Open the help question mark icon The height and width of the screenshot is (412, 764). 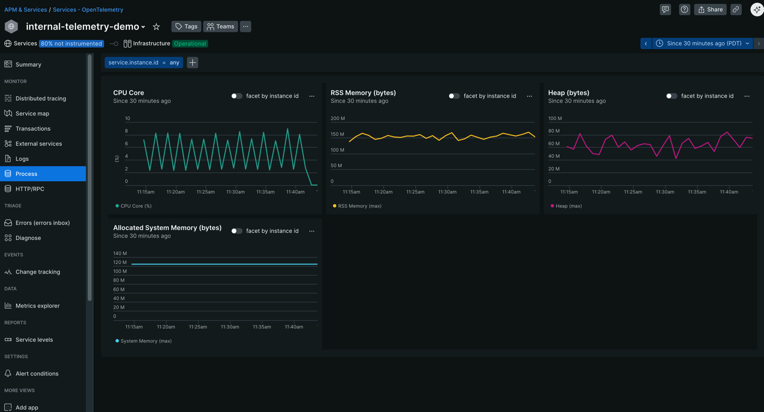coord(684,9)
